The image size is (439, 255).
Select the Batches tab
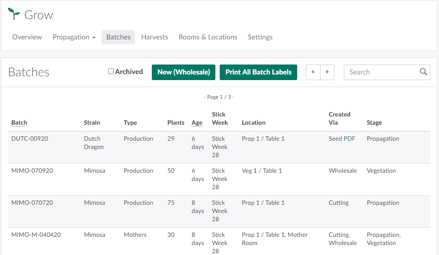(x=118, y=37)
